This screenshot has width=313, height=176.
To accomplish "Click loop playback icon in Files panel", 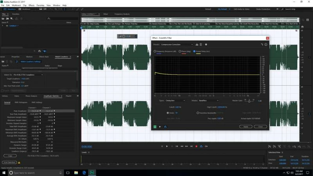I will [40, 51].
